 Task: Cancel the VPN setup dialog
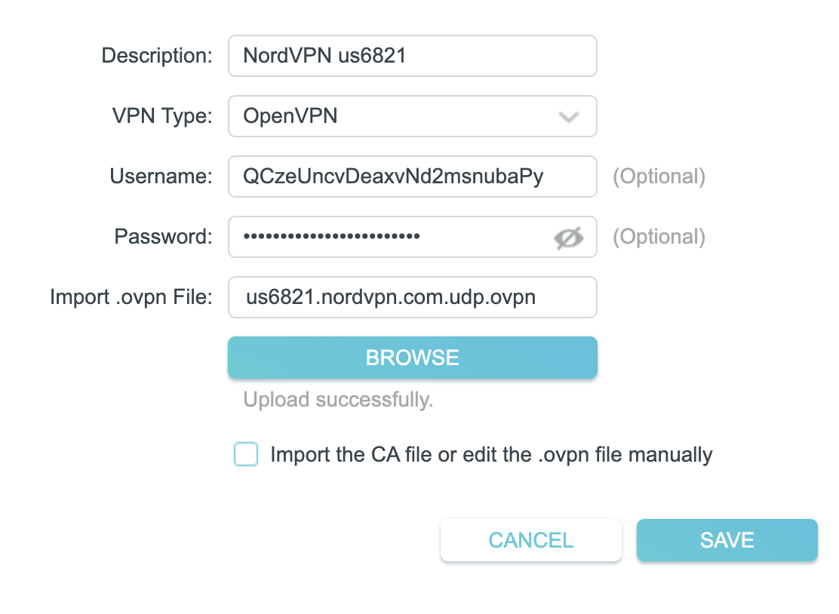coord(531,540)
